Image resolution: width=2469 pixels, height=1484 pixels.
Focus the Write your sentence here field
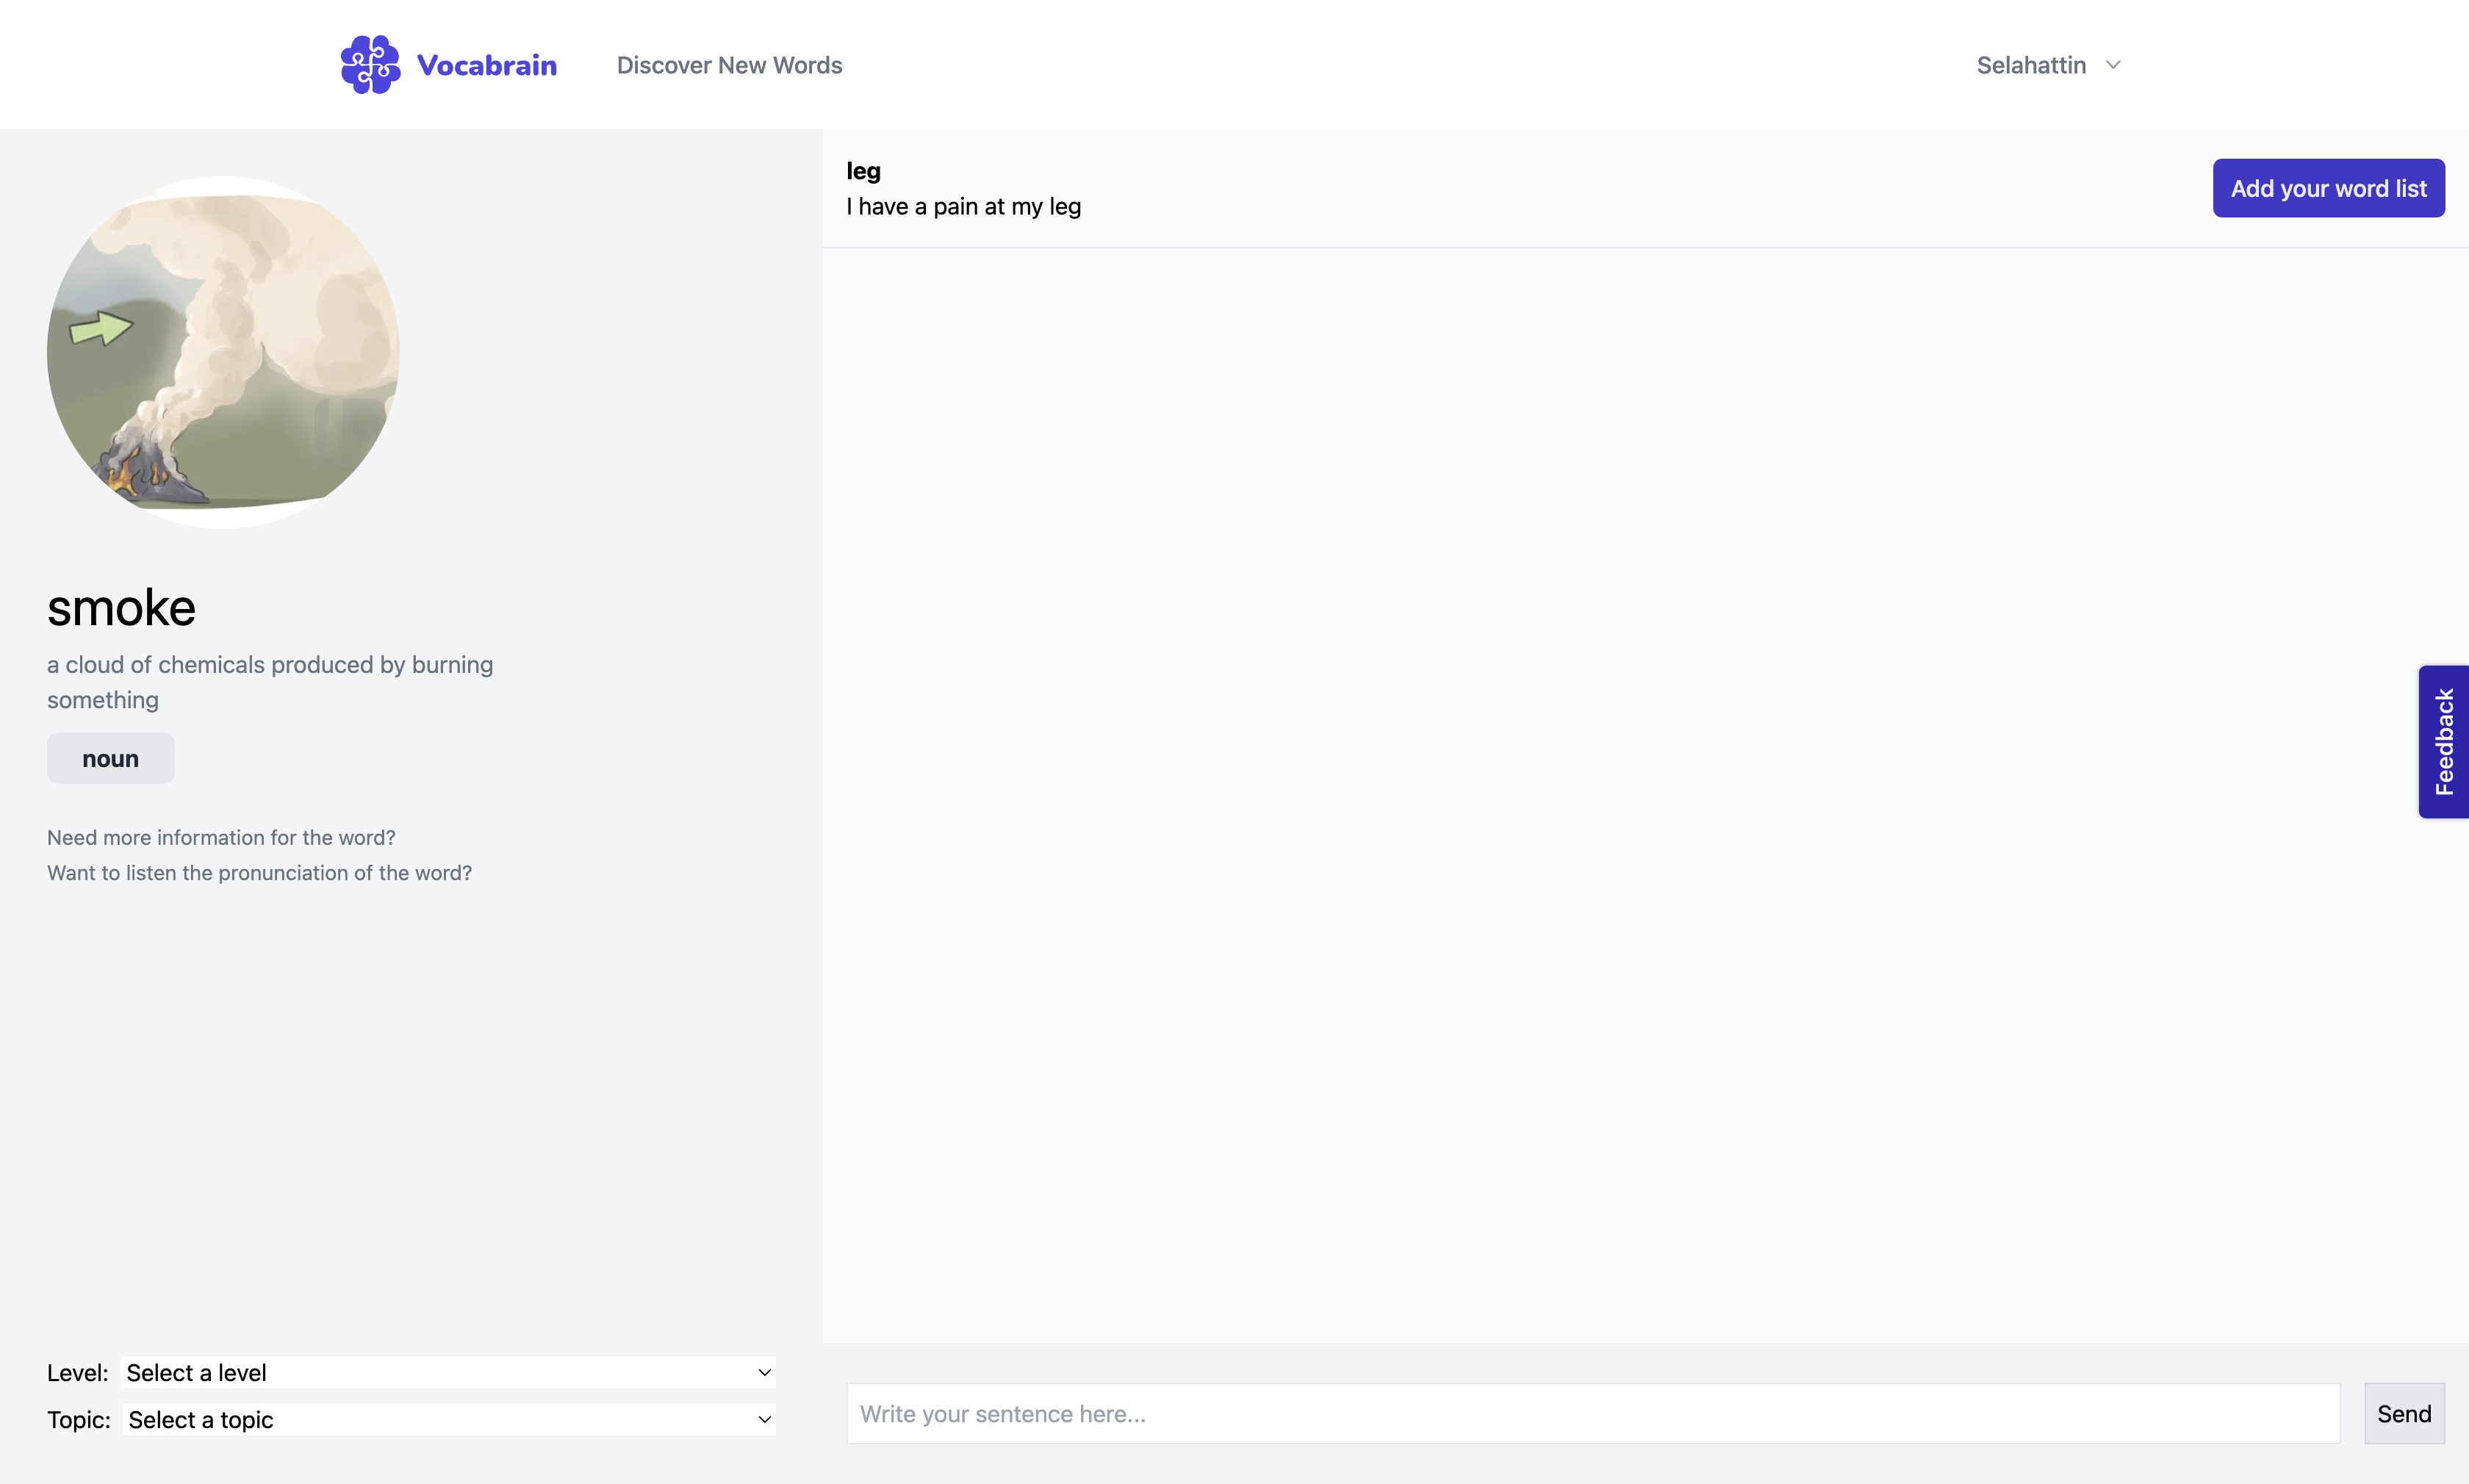(1593, 1413)
